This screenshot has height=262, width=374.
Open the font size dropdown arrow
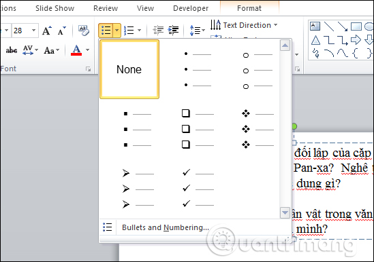33,31
